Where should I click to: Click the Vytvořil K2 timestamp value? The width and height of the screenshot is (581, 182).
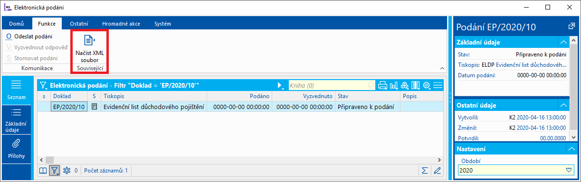tap(537, 117)
